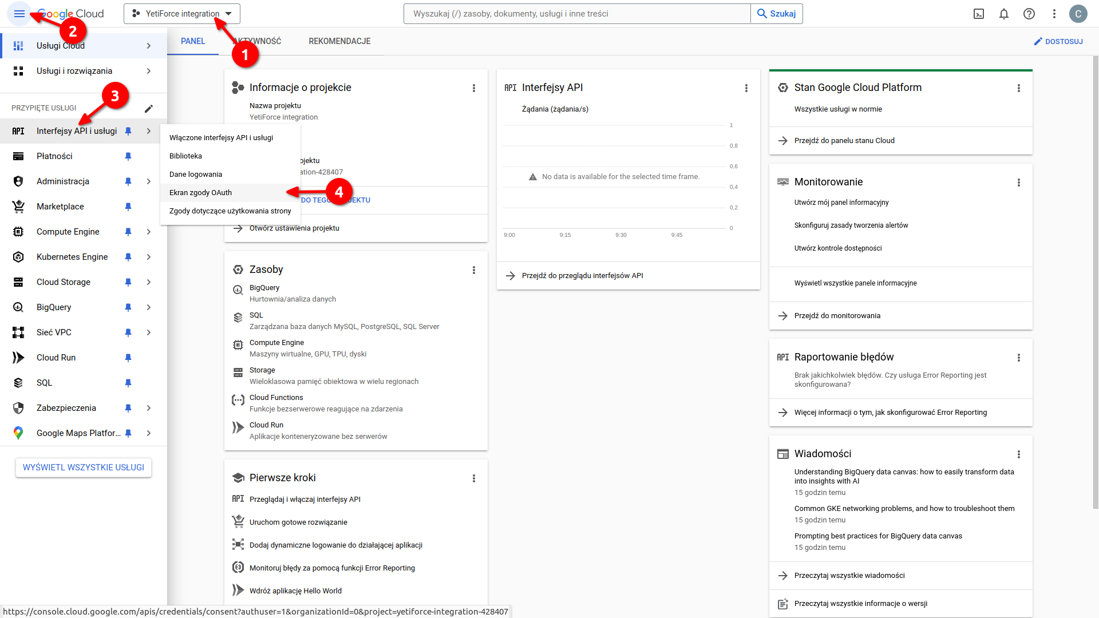
Task: Click the Google Maps Platform pin icon
Action: [18, 433]
